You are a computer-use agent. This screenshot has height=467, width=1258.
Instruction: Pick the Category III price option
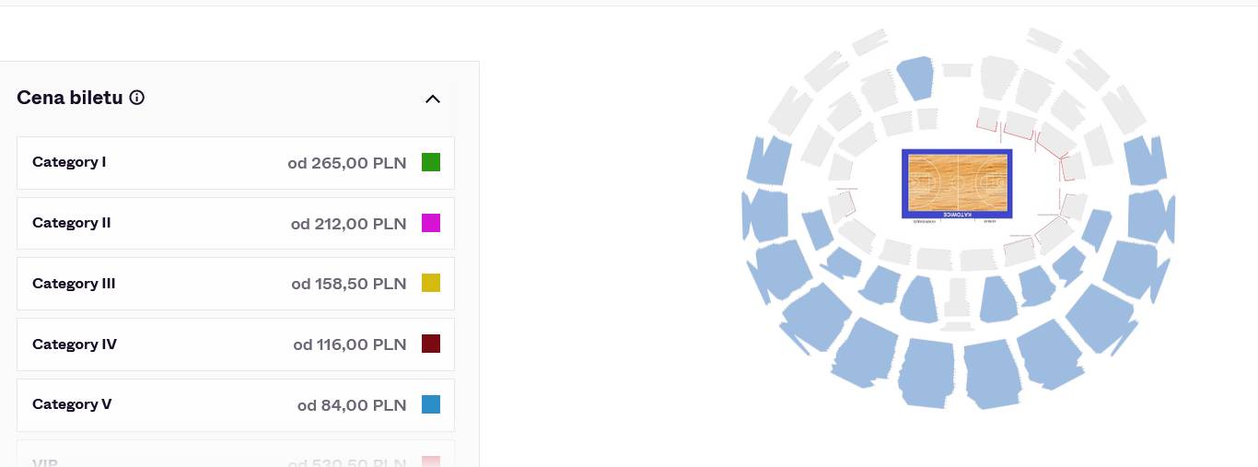point(235,284)
